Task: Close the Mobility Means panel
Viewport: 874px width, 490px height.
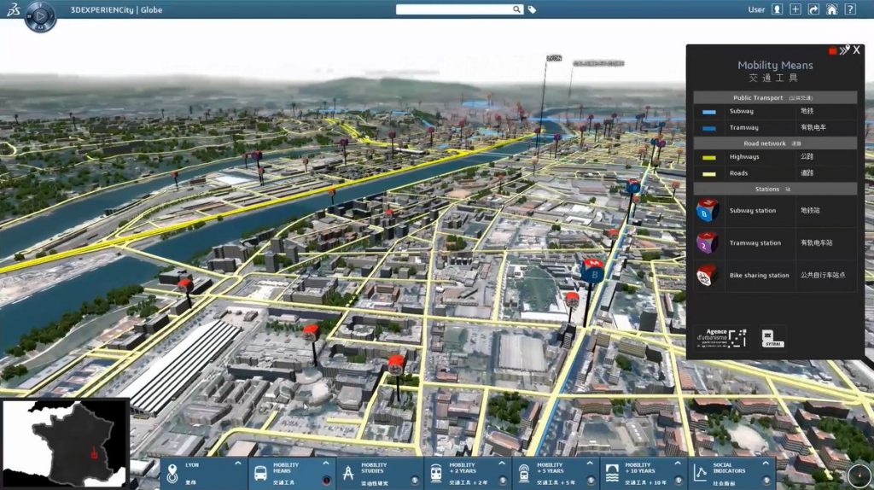Action: [857, 50]
